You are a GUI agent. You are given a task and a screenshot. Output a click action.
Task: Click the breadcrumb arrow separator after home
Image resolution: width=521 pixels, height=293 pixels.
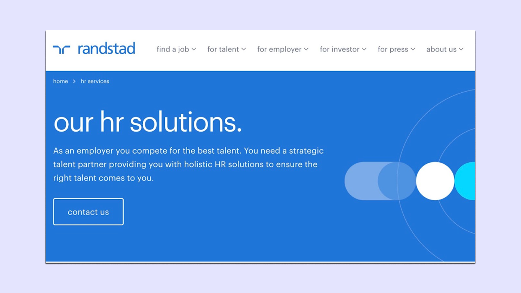pos(74,81)
